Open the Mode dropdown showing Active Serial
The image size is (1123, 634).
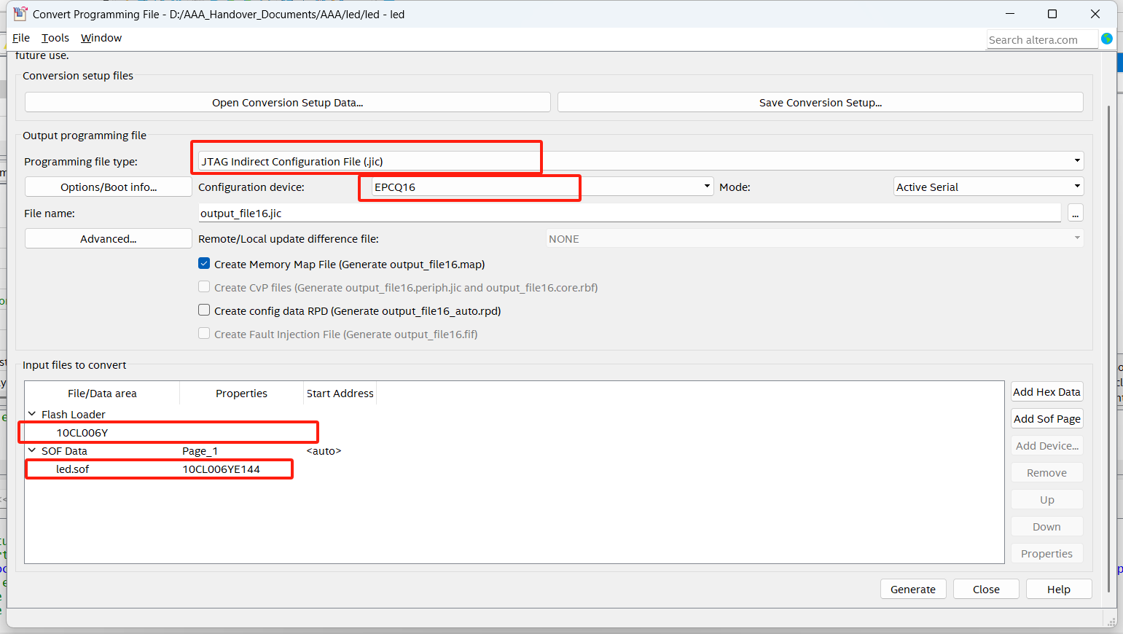click(x=989, y=187)
